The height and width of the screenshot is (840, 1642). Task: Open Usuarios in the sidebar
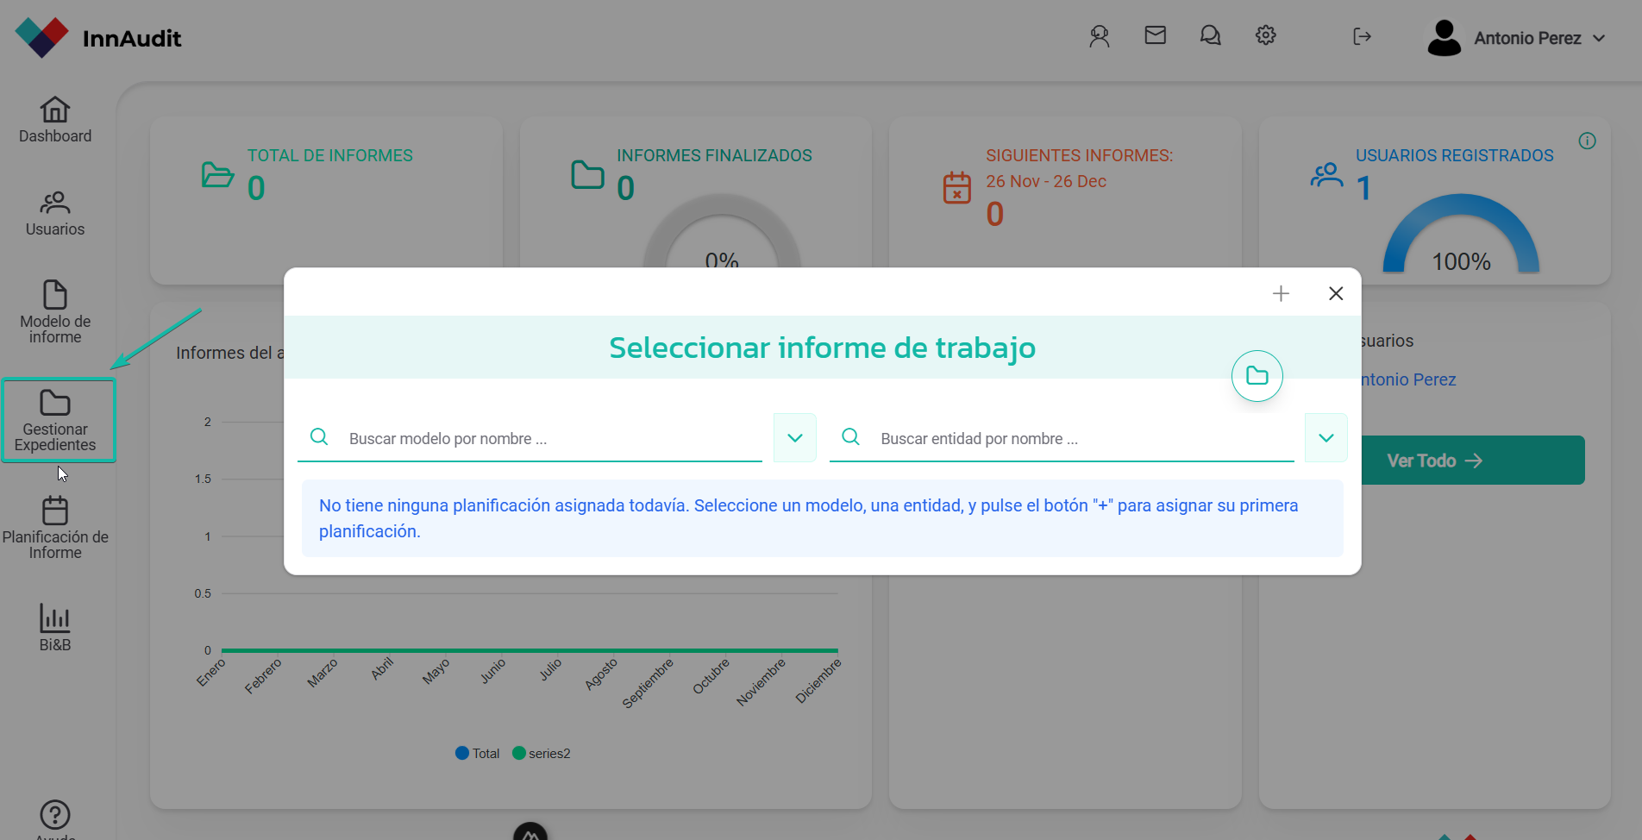click(55, 214)
